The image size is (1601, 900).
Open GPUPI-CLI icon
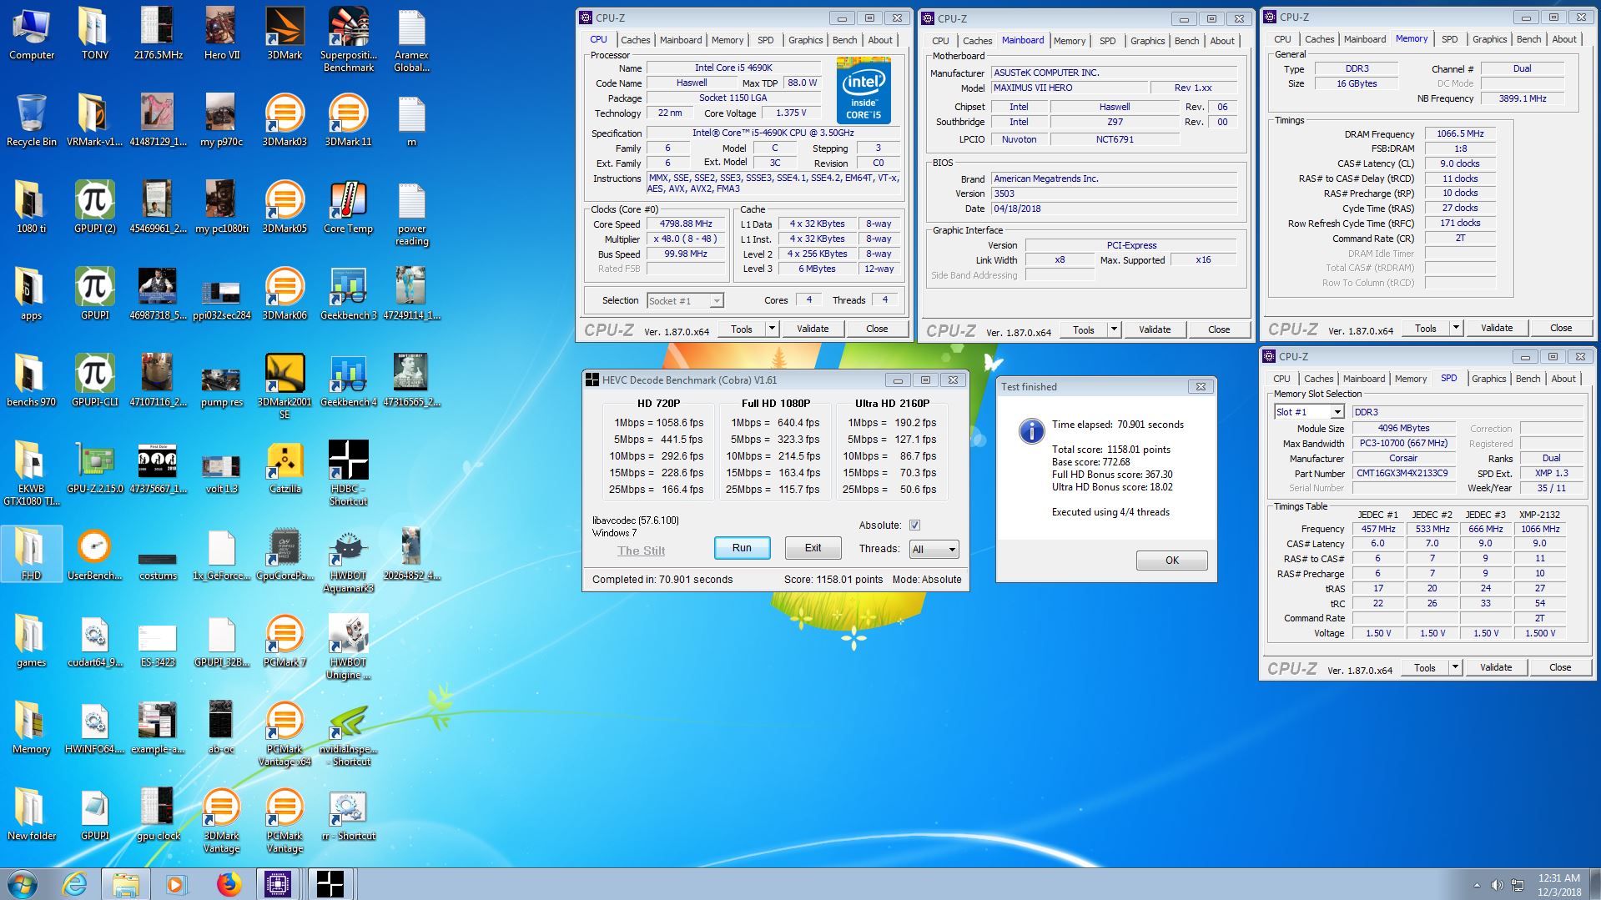click(95, 382)
